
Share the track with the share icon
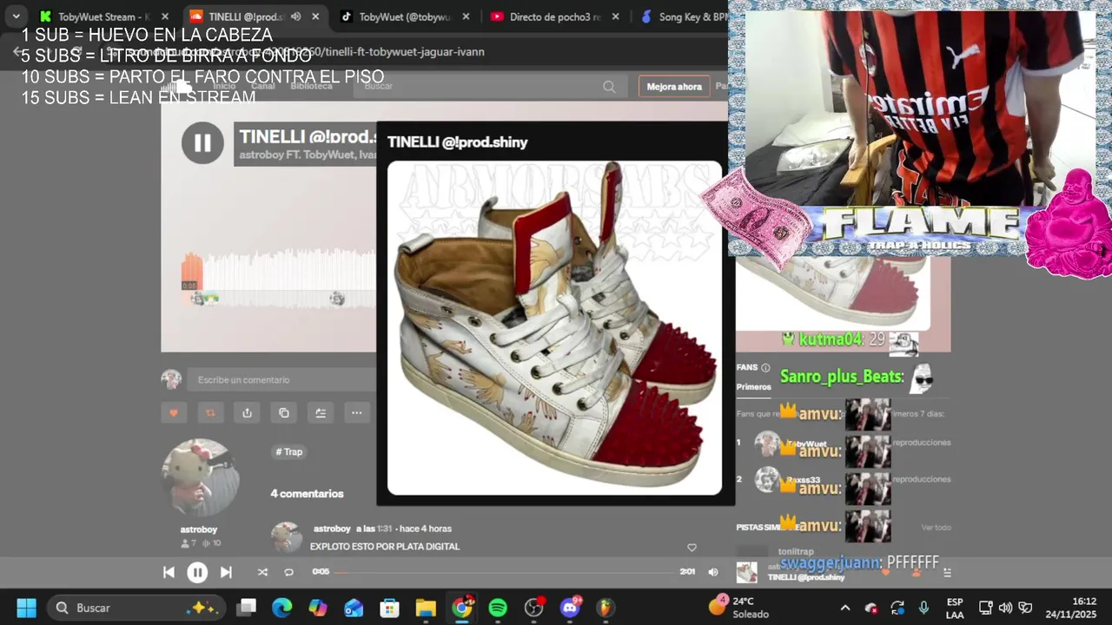(247, 413)
